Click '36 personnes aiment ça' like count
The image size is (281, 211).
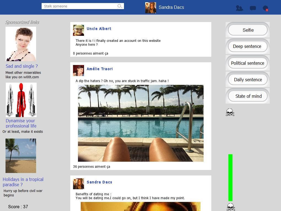91,167
